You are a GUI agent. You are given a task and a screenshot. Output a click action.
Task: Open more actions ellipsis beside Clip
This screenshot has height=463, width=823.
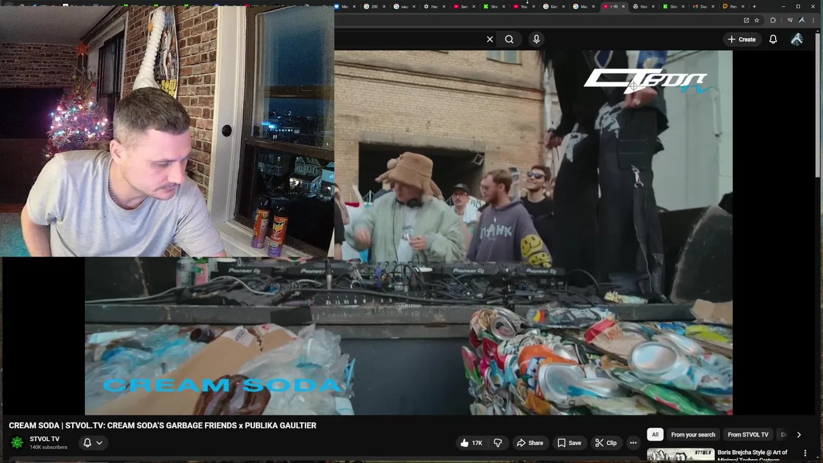[633, 442]
